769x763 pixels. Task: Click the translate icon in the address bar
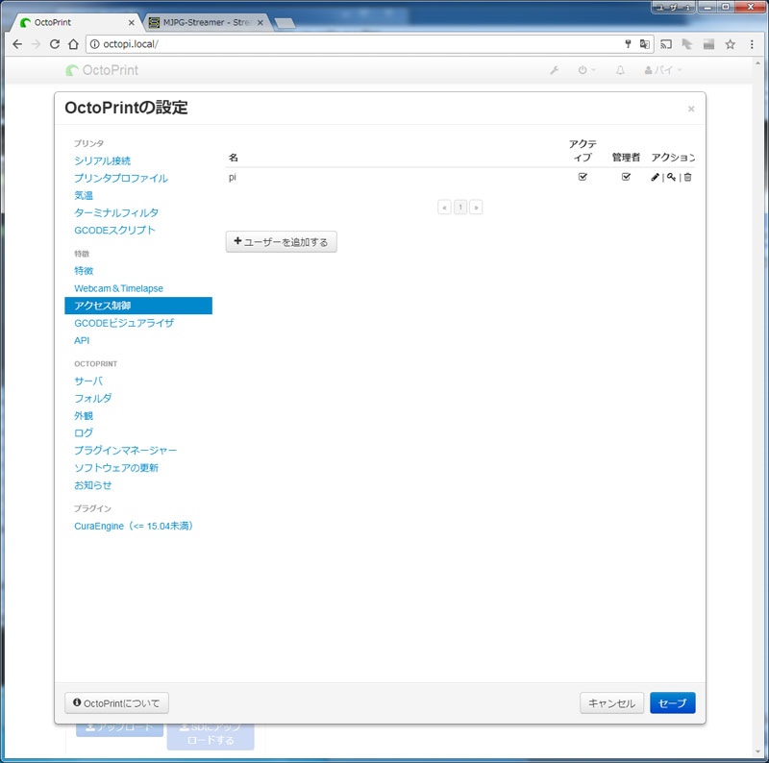[644, 44]
